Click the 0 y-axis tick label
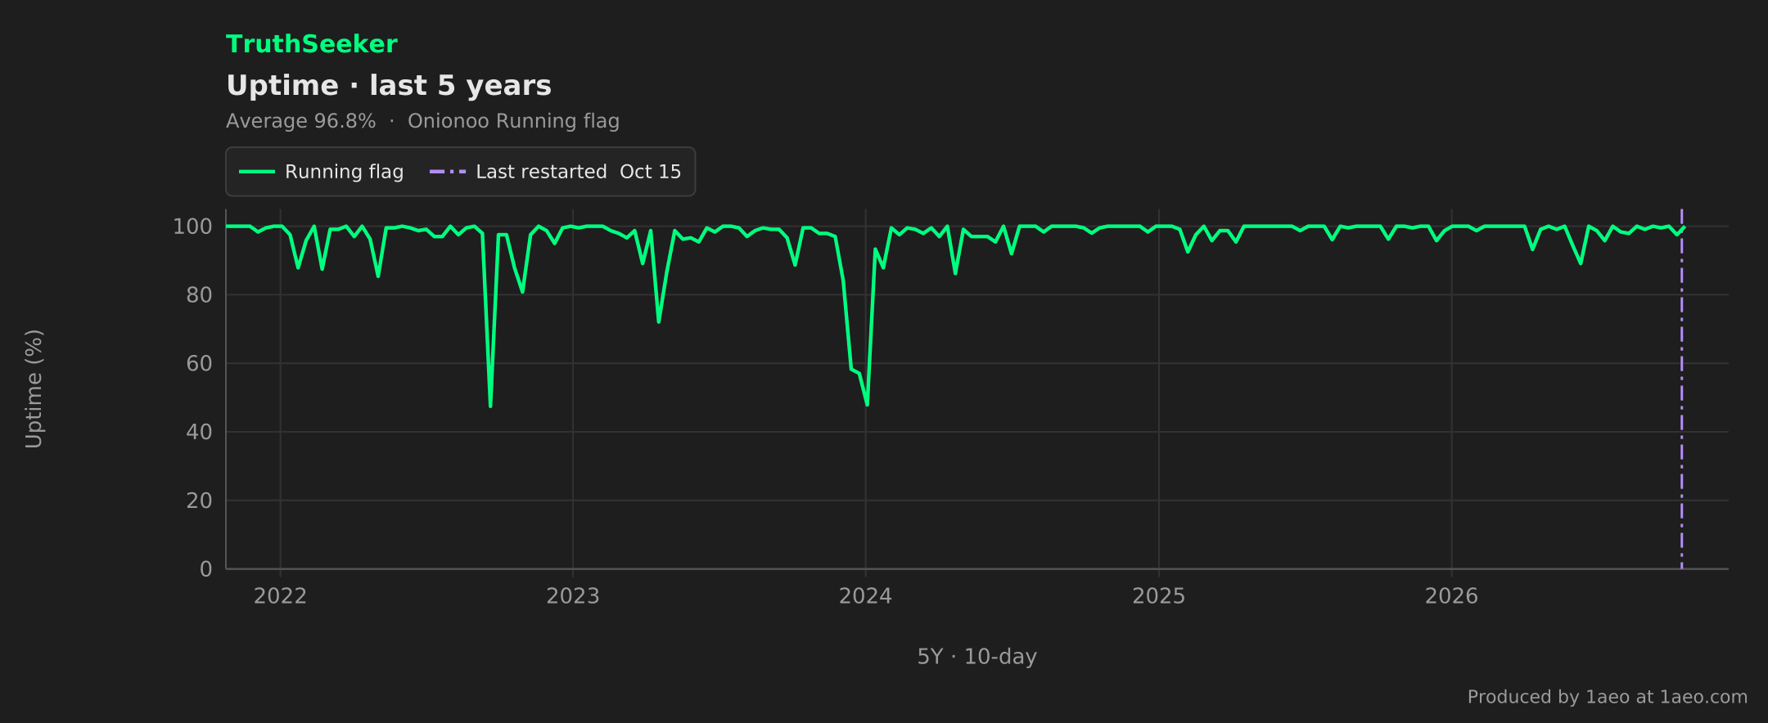This screenshot has height=723, width=1768. click(x=206, y=569)
